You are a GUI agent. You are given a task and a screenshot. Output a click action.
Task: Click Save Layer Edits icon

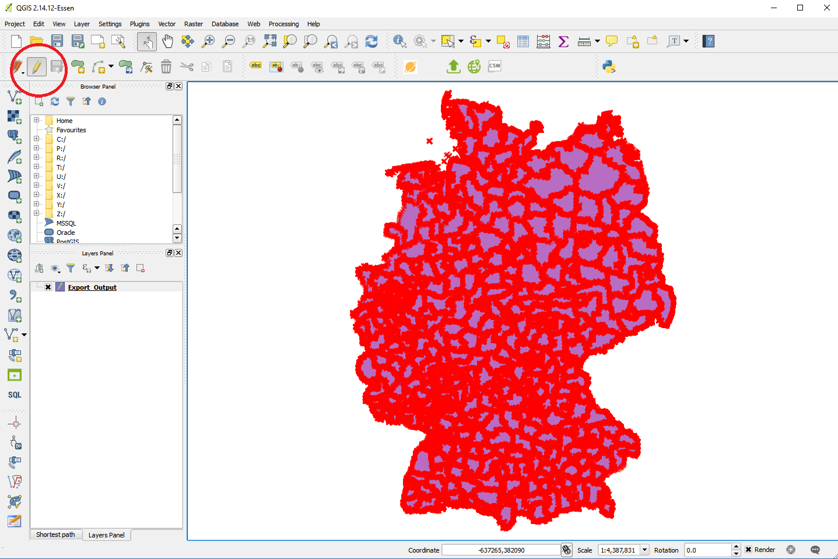[57, 66]
